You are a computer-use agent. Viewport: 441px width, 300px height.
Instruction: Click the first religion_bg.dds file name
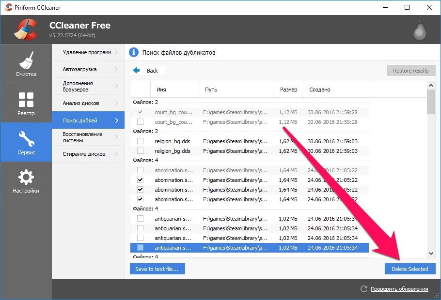point(173,141)
